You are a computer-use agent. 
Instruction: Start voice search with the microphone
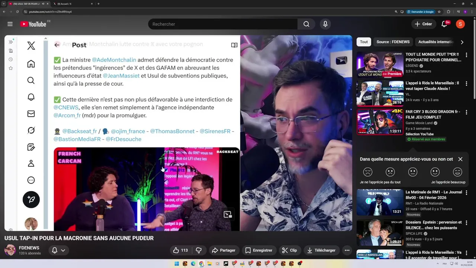325,24
